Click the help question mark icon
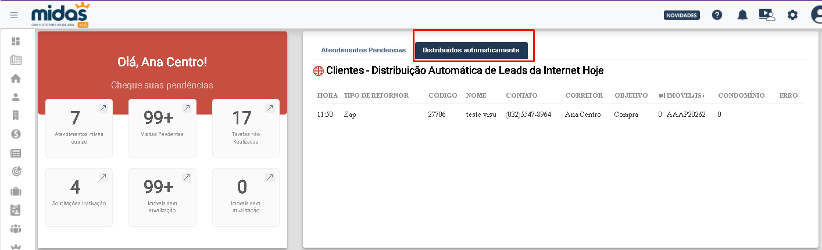This screenshot has height=250, width=822. pos(717,15)
